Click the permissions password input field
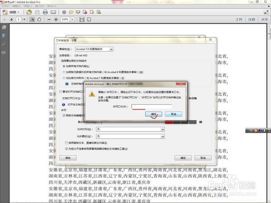 pos(152,107)
